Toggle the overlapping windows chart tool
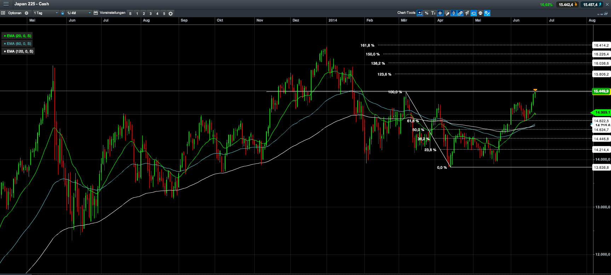This screenshot has width=611, height=275. tap(460, 13)
